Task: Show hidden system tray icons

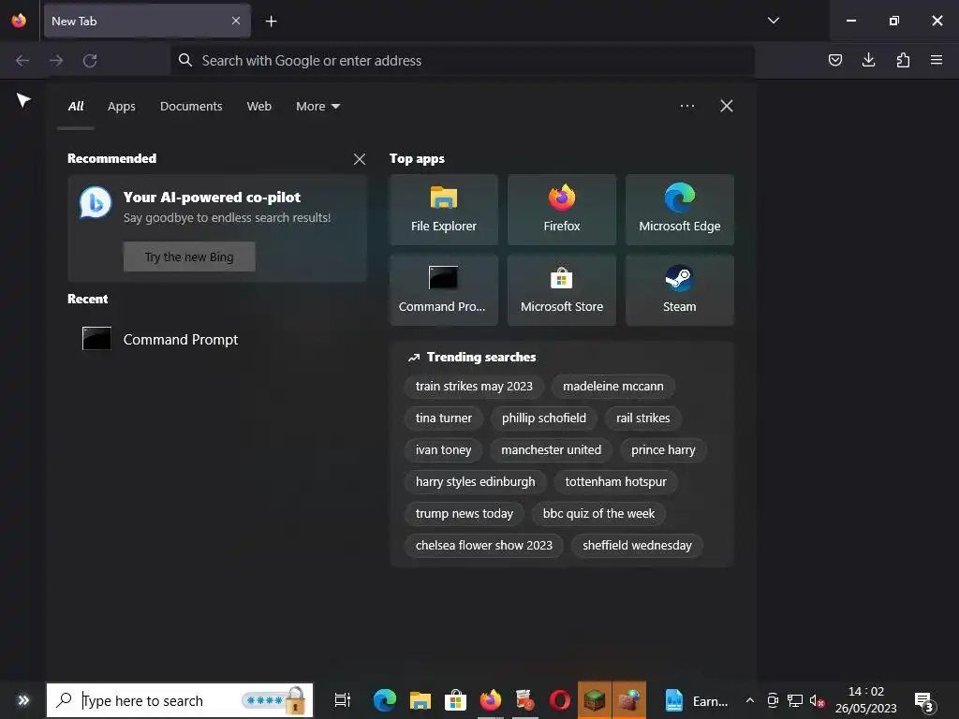Action: (750, 700)
